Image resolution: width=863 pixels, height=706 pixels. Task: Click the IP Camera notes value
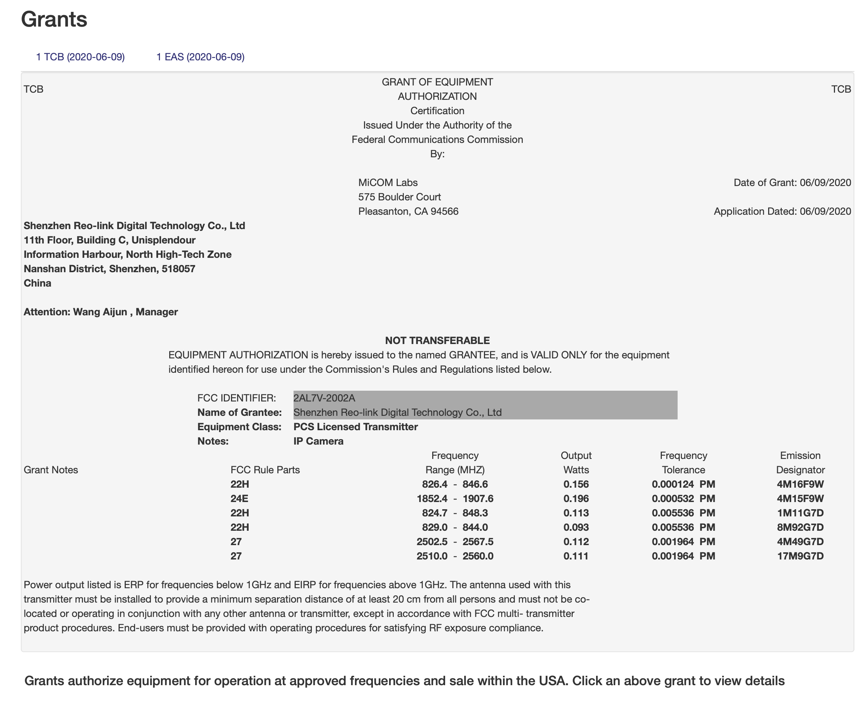(318, 441)
